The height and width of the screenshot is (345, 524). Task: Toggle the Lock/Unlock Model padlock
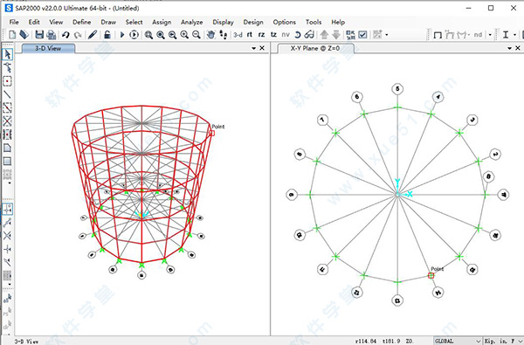click(107, 34)
